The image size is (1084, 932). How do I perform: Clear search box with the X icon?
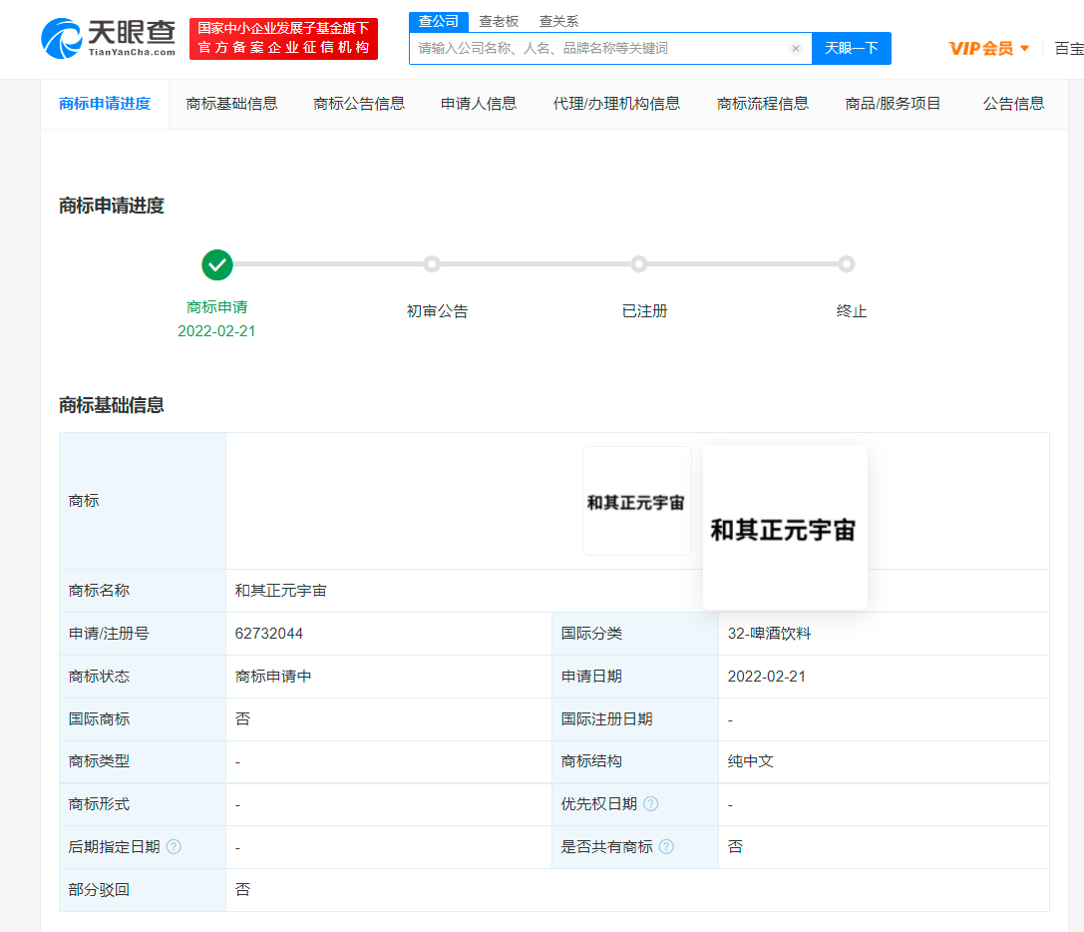(x=795, y=49)
